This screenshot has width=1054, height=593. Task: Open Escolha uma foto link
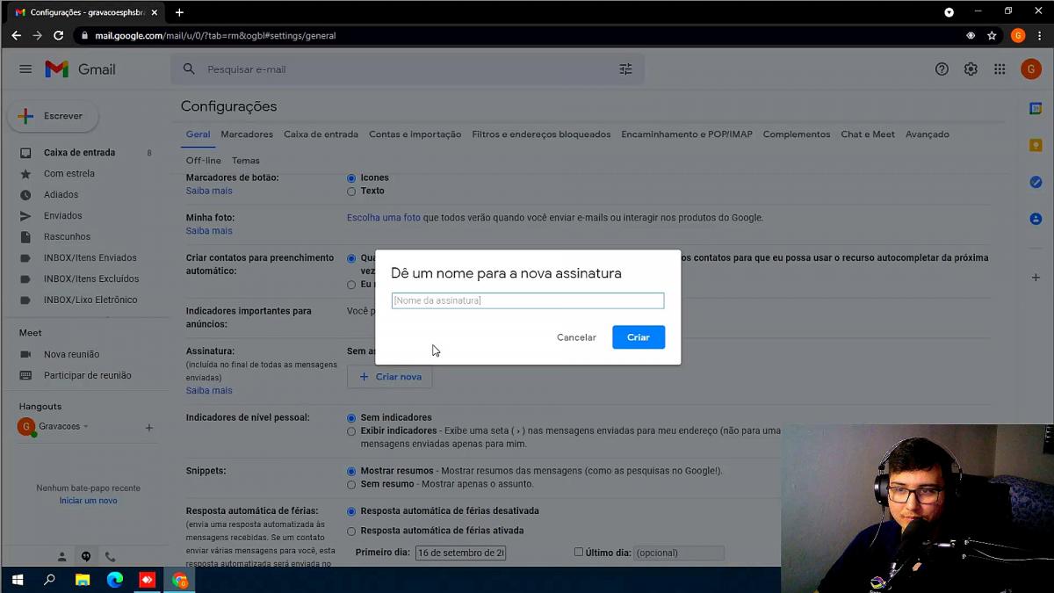click(x=384, y=218)
